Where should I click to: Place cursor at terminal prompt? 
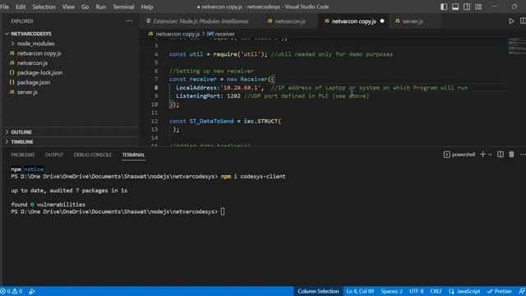[x=223, y=212]
